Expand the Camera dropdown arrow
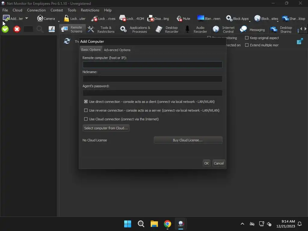 tap(59, 21)
